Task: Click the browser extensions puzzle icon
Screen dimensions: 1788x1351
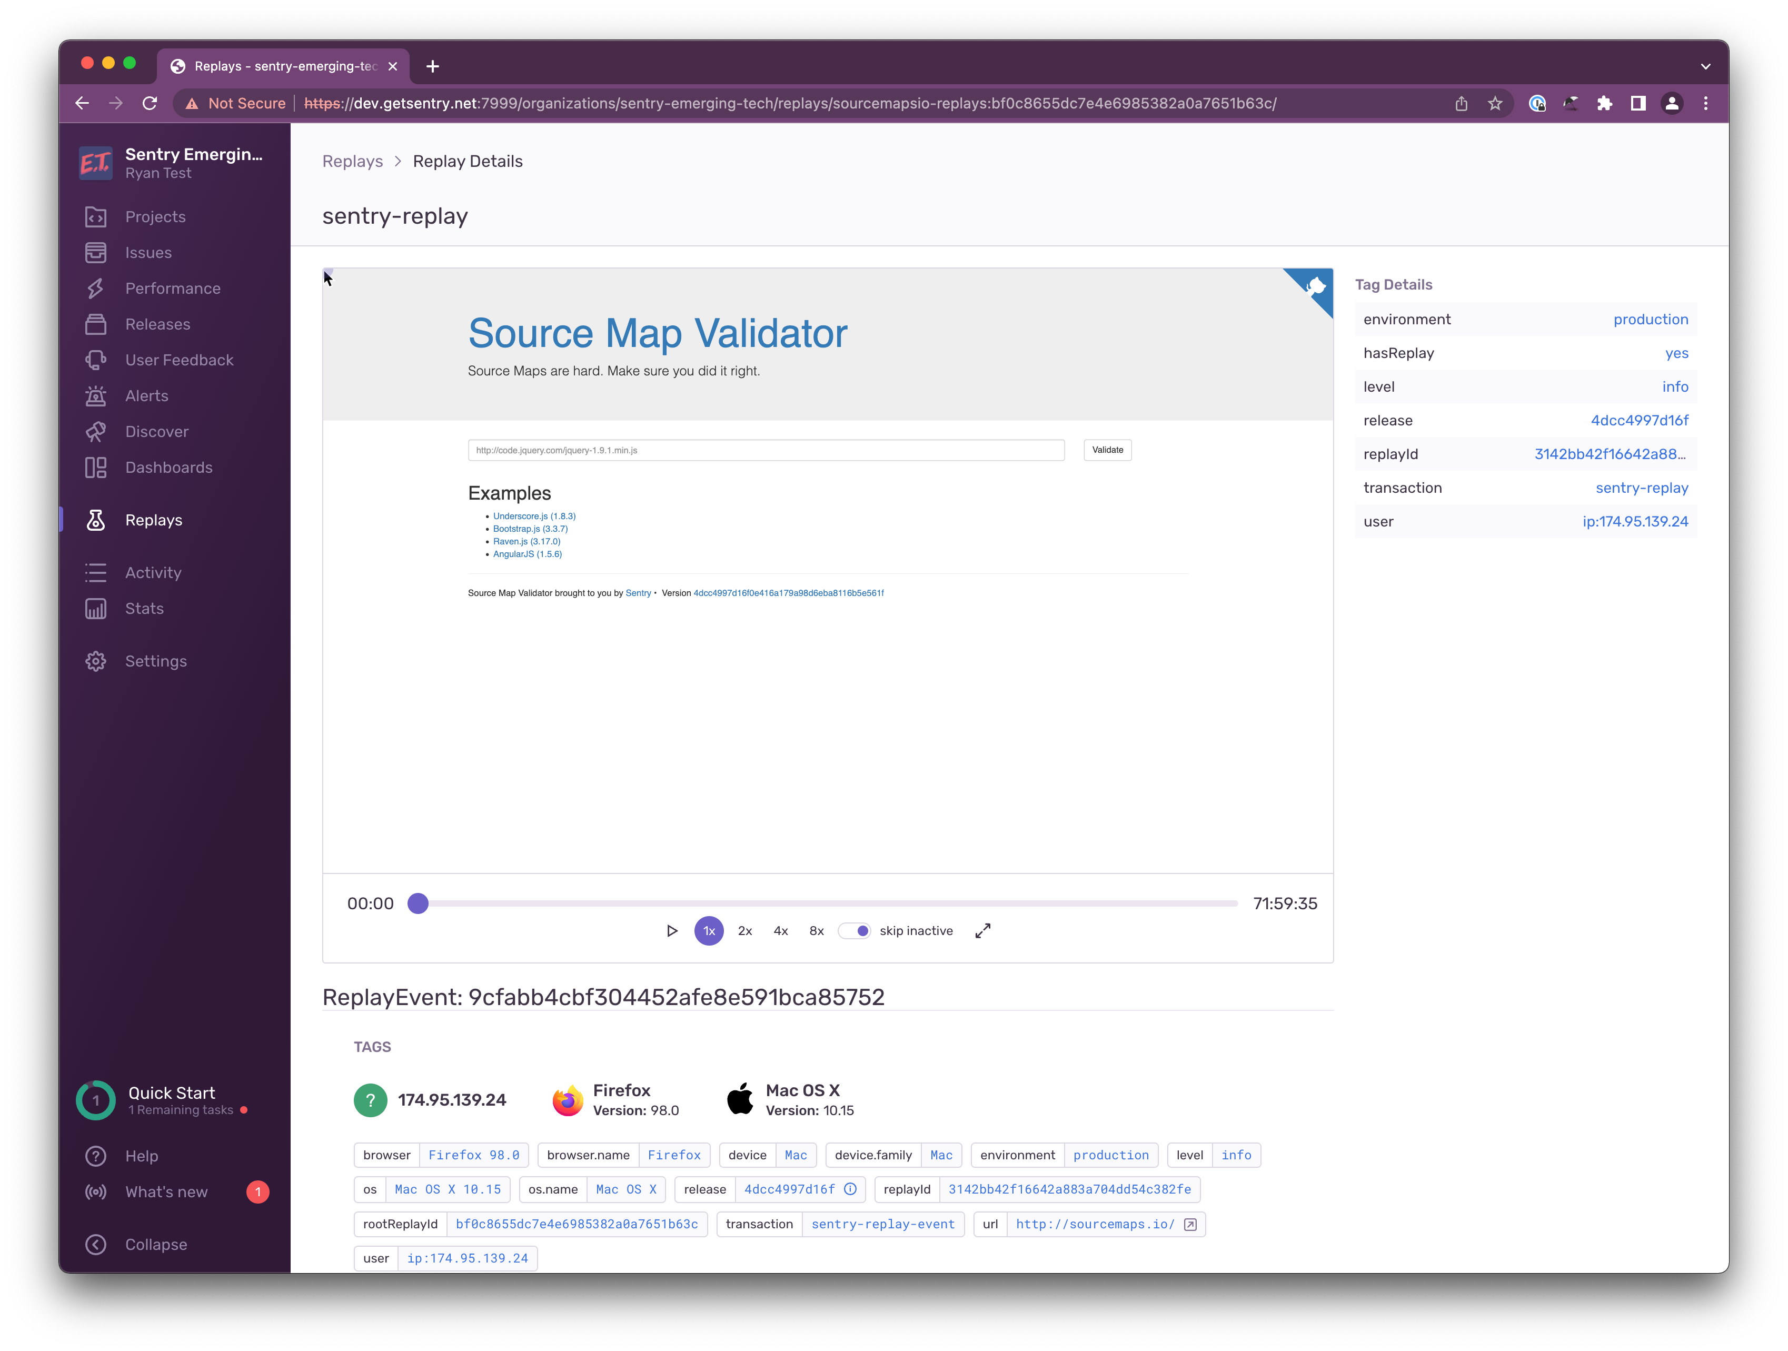Action: coord(1604,104)
